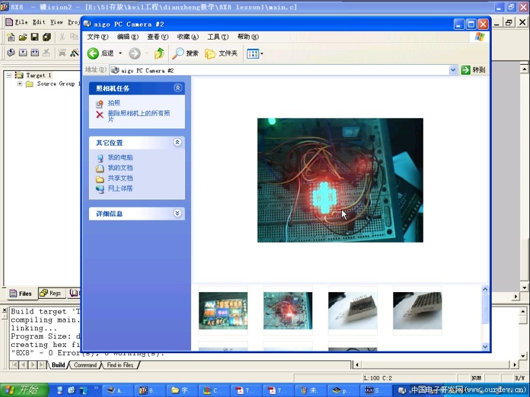Open 我的文档 link
Image resolution: width=530 pixels, height=397 pixels.
coord(121,168)
